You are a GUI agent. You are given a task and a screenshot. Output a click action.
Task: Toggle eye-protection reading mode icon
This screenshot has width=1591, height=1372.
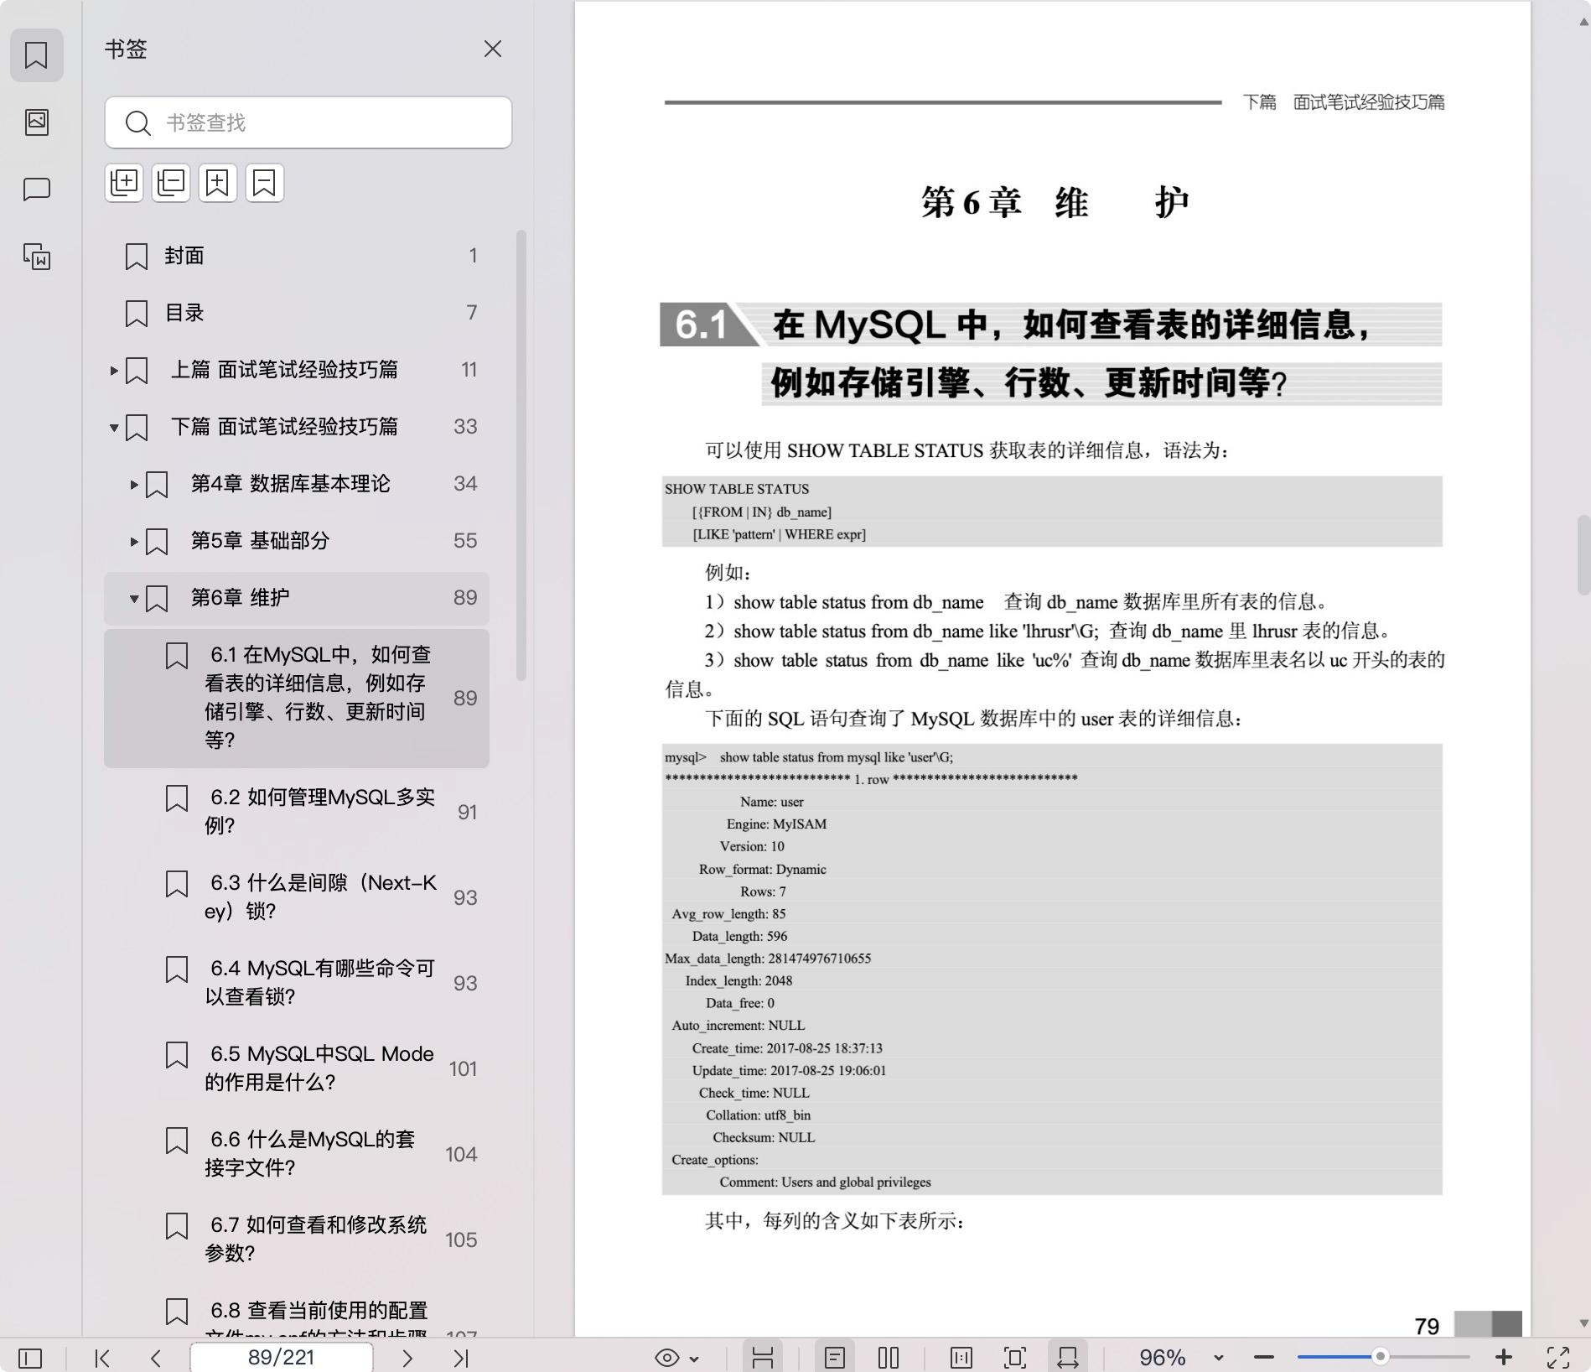[x=667, y=1357]
